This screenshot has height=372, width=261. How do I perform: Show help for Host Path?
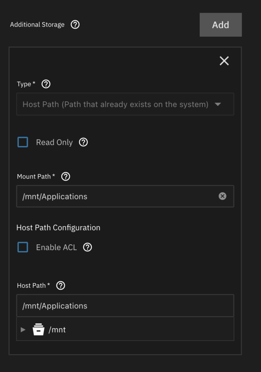(61, 286)
